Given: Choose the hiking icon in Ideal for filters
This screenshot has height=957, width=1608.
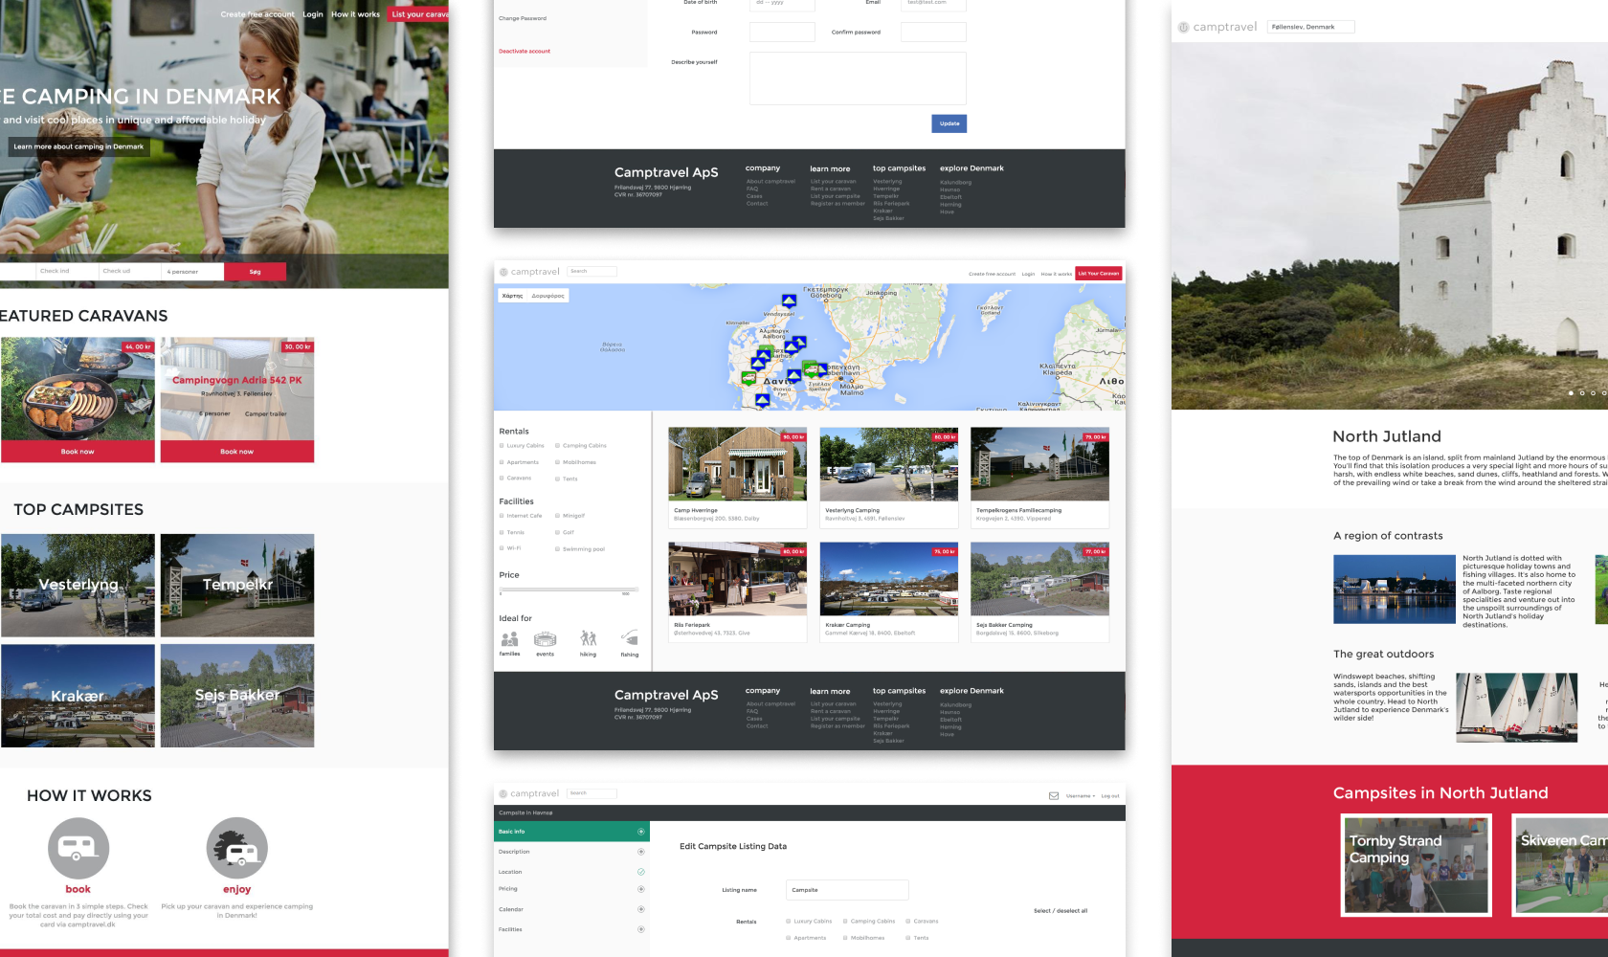Looking at the screenshot, I should pos(588,641).
